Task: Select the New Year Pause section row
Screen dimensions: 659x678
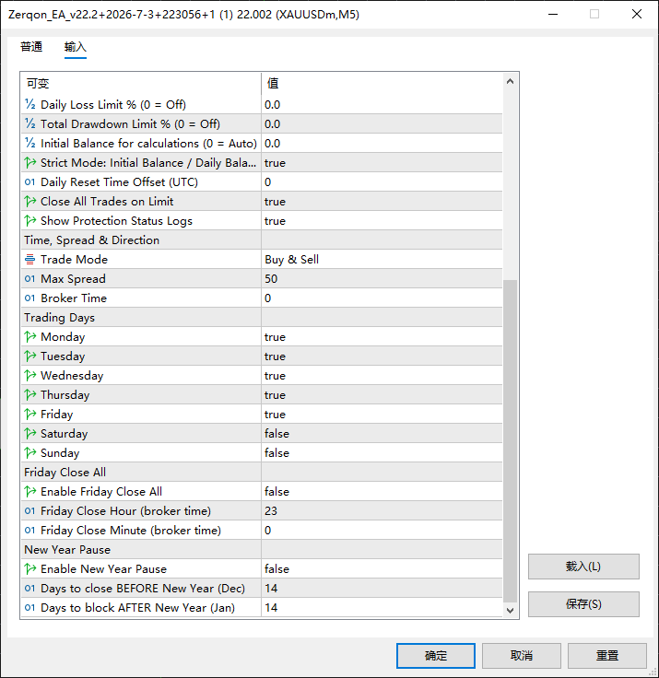Action: 262,550
